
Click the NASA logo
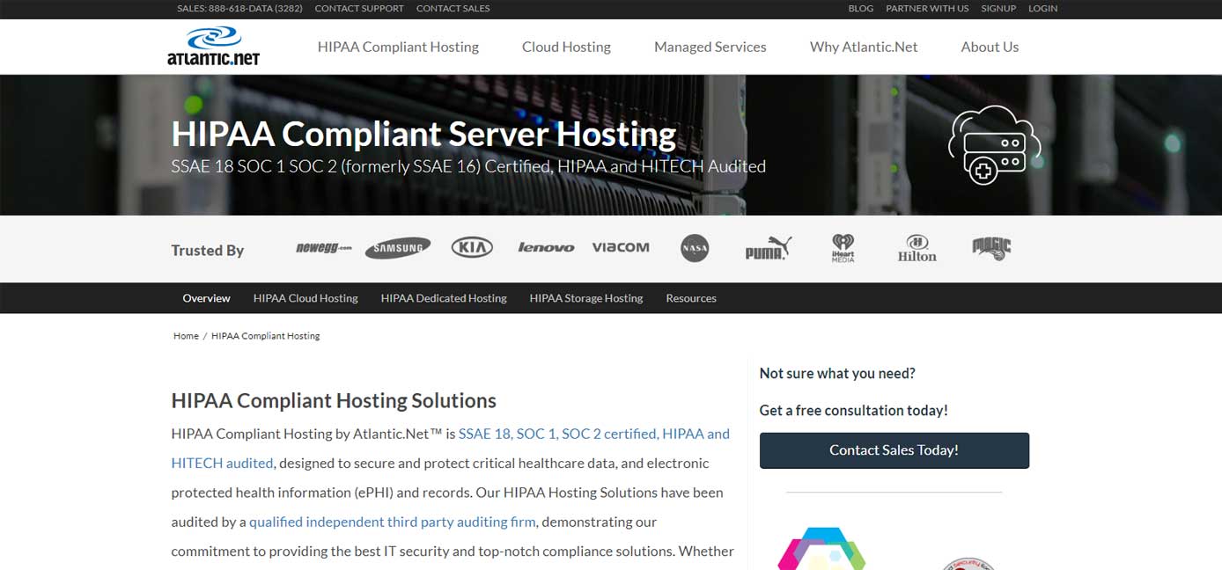tap(695, 248)
